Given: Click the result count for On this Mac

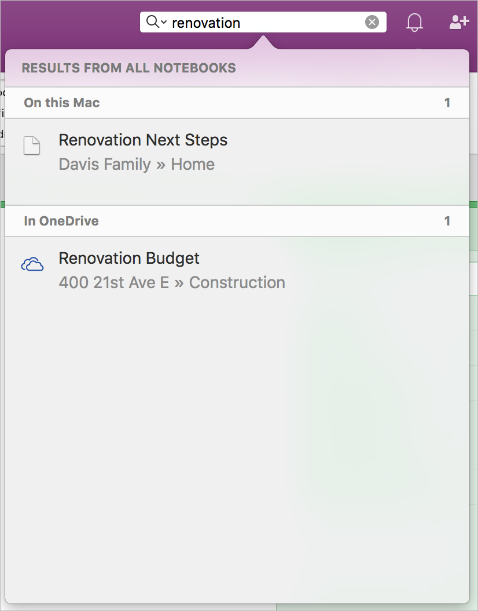Looking at the screenshot, I should [447, 103].
